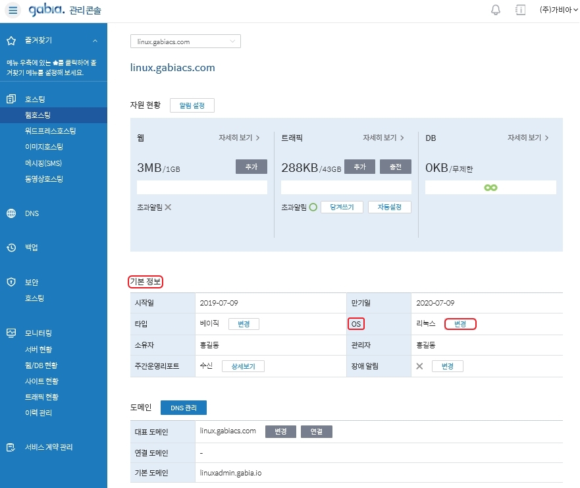This screenshot has height=488, width=580.
Task: Click the 호스팅 sidebar heading
Action: coord(35,99)
